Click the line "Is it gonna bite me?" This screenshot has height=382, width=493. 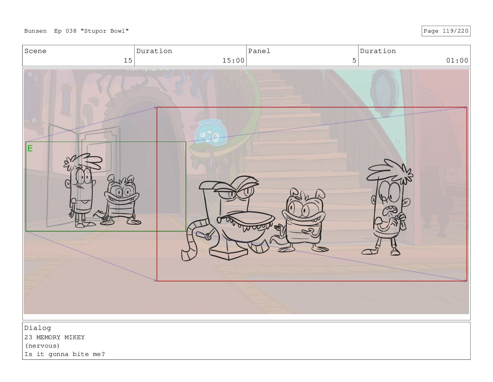(x=65, y=354)
